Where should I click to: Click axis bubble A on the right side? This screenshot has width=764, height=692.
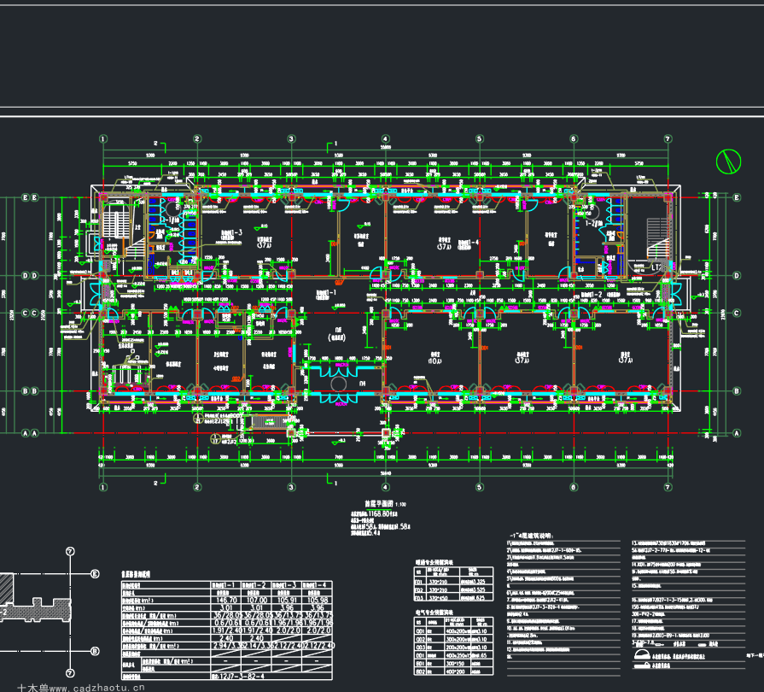point(737,433)
